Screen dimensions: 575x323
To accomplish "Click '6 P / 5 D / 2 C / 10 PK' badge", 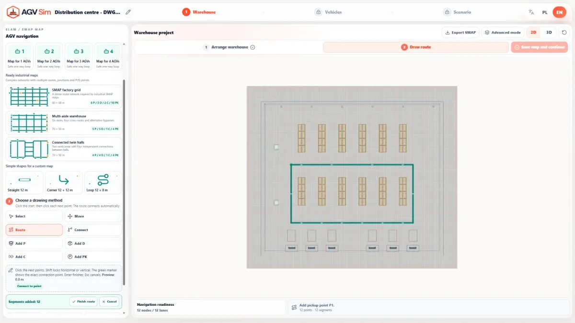I will pos(104,103).
